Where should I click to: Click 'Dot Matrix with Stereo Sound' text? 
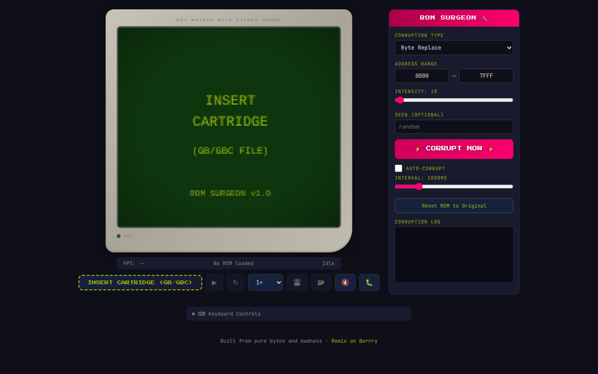click(228, 20)
